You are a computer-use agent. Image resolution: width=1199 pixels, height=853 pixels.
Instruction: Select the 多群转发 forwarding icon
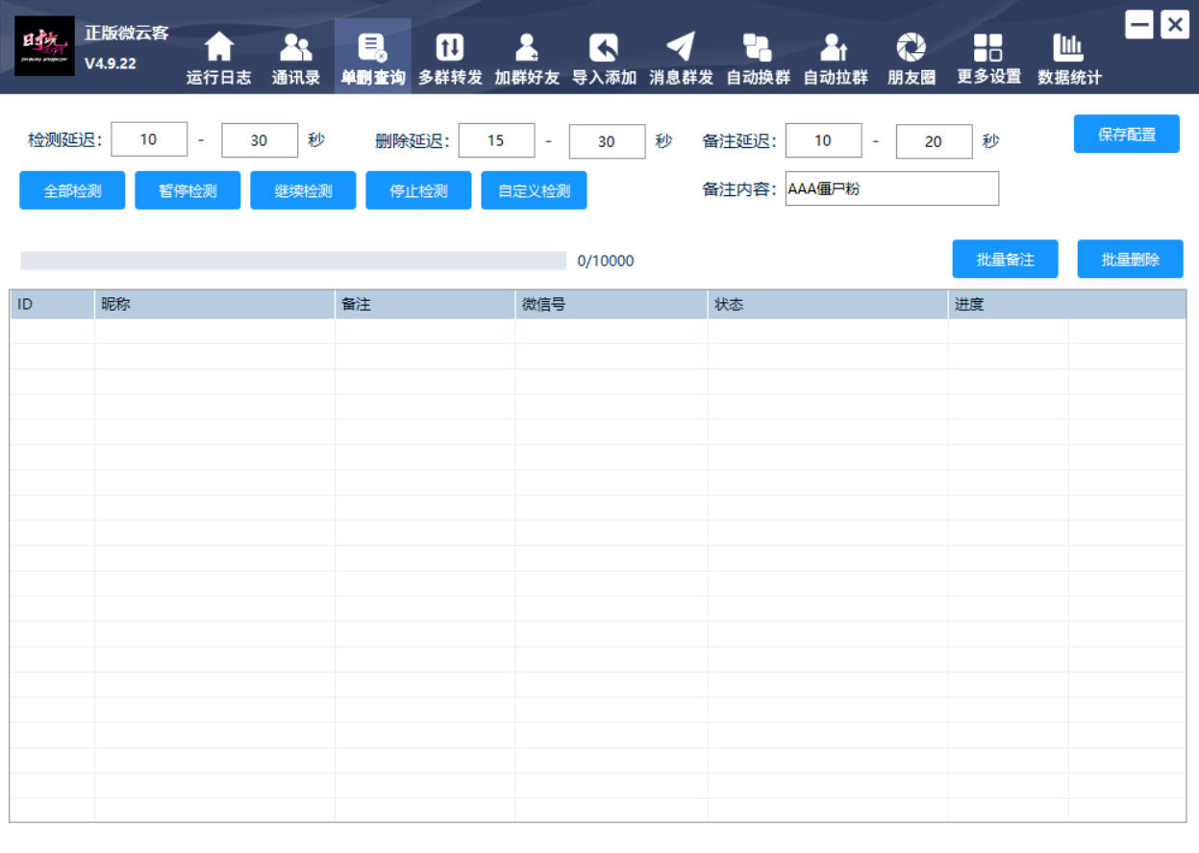pyautogui.click(x=450, y=47)
